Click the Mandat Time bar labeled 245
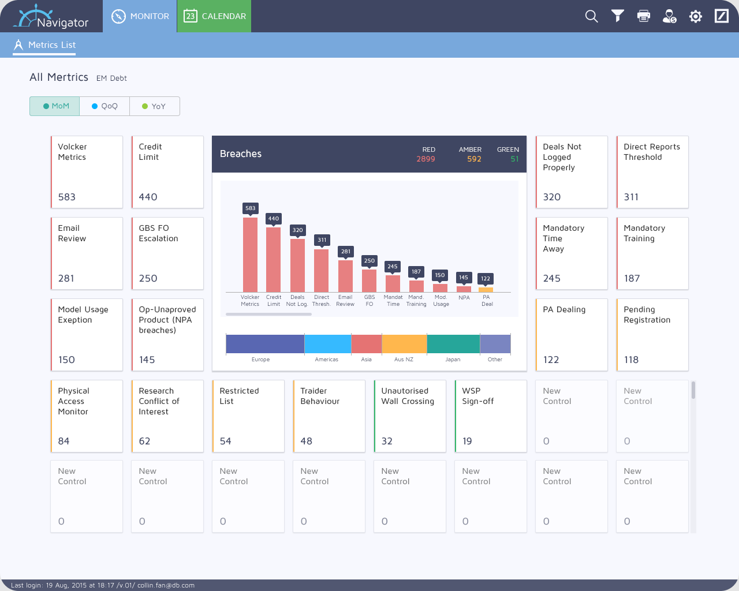The width and height of the screenshot is (739, 591). (x=393, y=283)
